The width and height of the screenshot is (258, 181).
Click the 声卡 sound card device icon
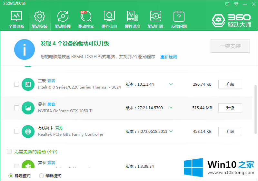28,164
